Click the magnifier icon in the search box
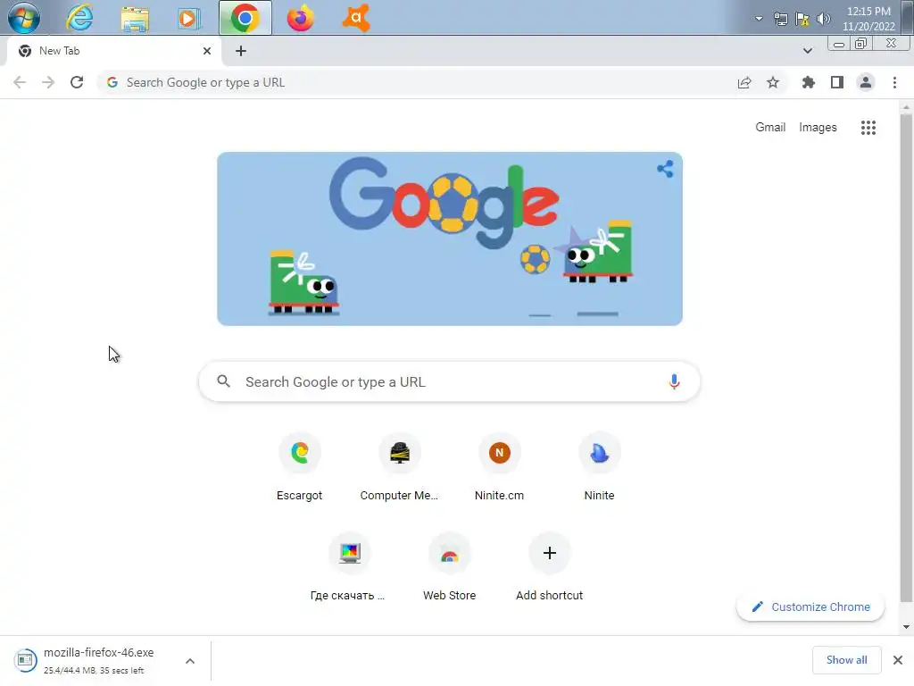 point(224,381)
